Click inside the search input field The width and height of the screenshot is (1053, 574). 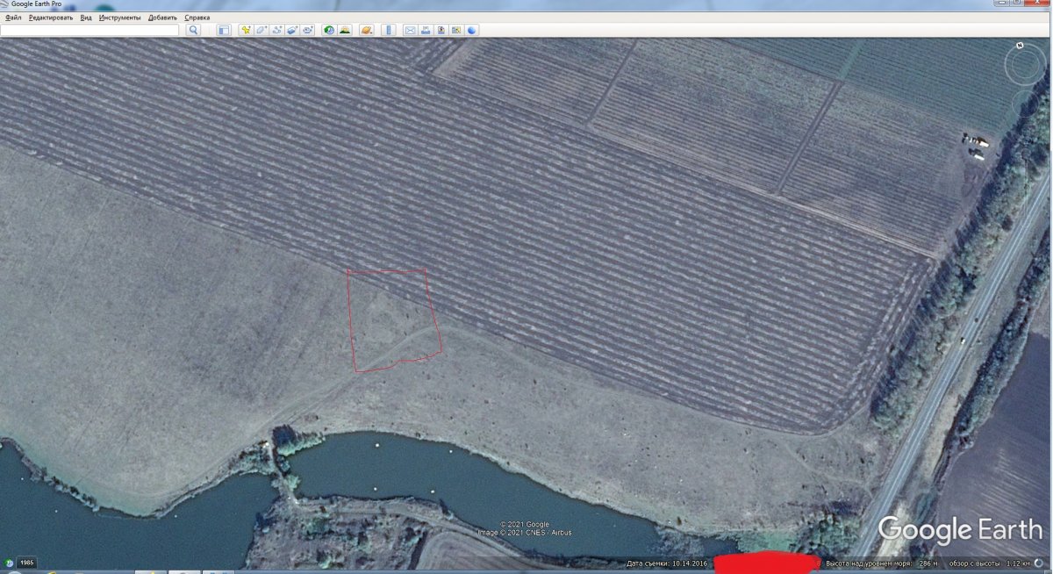pyautogui.click(x=90, y=30)
